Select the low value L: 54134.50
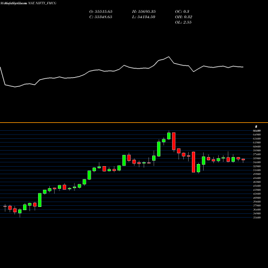268x268 pixels. pos(144,17)
